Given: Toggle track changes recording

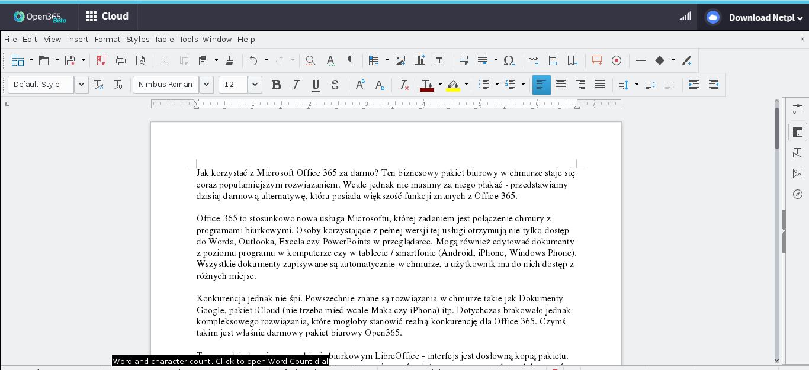Looking at the screenshot, I should pos(617,60).
